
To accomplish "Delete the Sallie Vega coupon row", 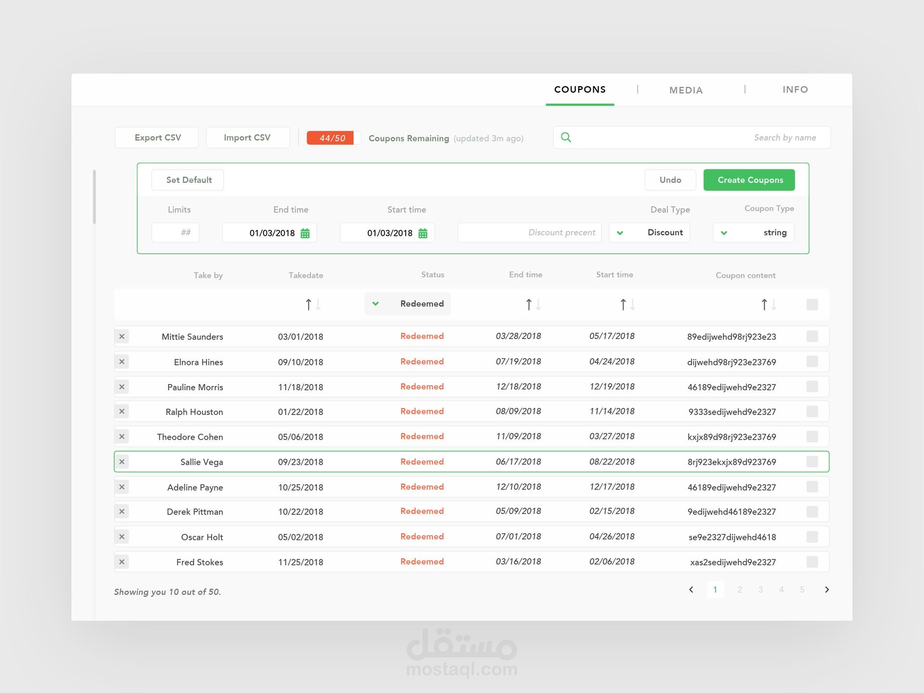I will pos(122,462).
